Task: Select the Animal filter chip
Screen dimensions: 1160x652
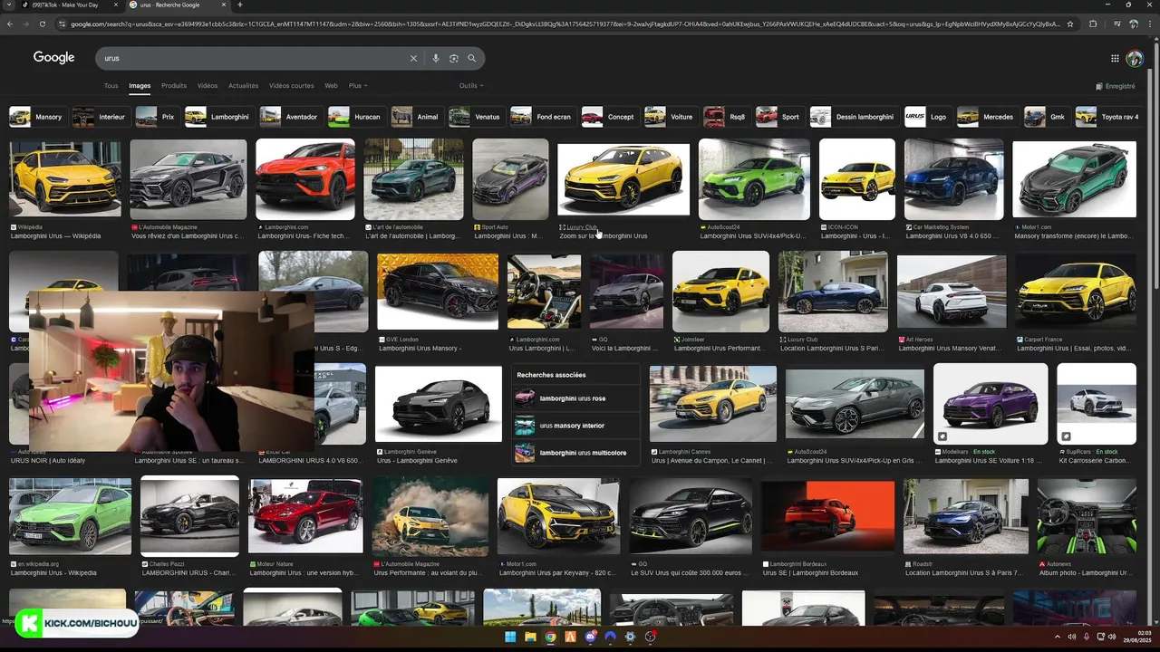Action: [x=417, y=117]
